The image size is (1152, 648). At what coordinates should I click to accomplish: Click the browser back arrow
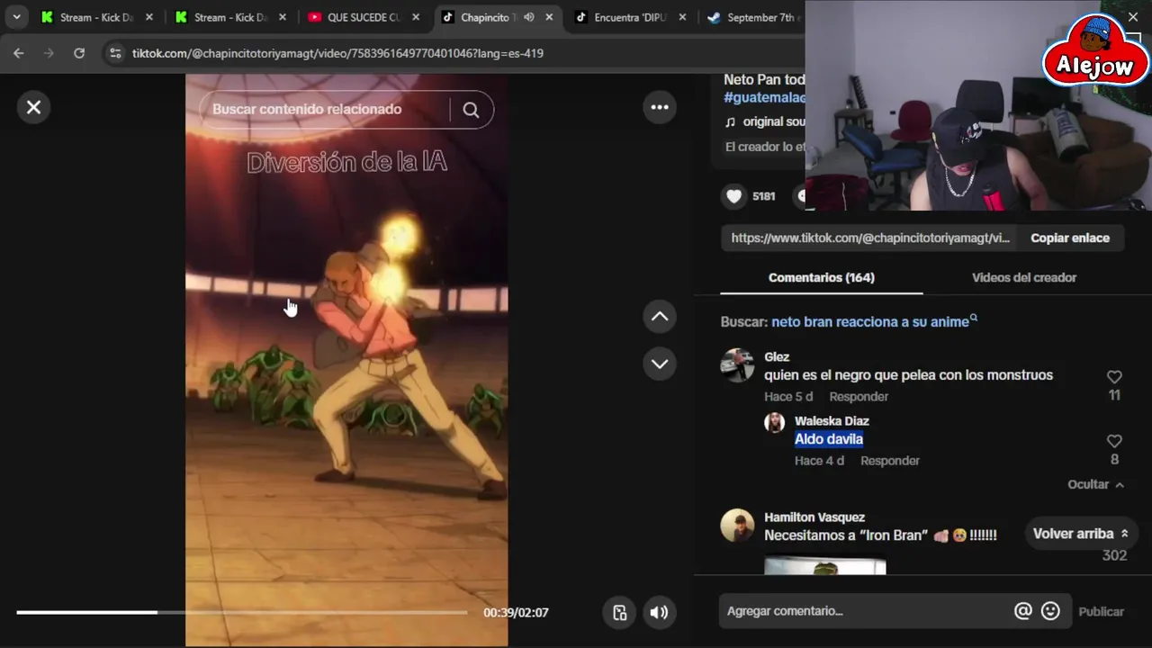pyautogui.click(x=19, y=53)
